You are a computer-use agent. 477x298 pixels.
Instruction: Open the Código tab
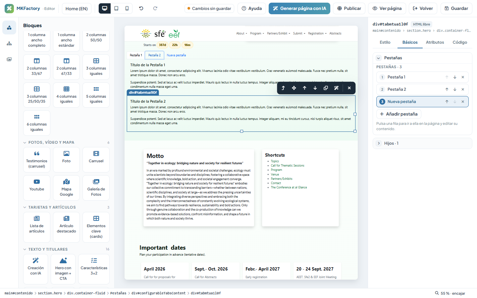pos(460,42)
